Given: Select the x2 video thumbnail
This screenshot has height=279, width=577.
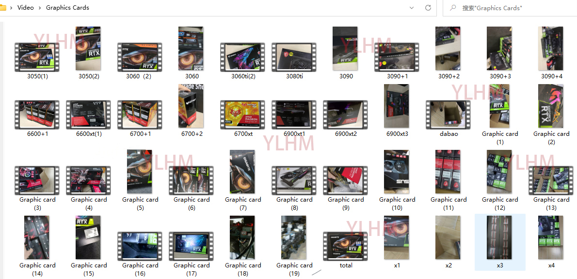Looking at the screenshot, I should [x=448, y=237].
